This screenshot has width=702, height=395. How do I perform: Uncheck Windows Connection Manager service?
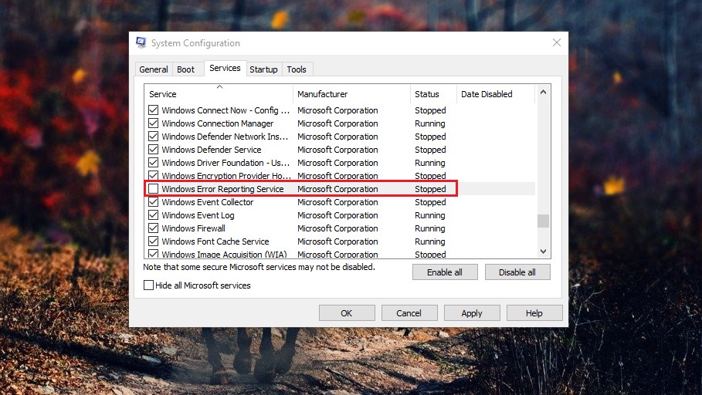153,123
